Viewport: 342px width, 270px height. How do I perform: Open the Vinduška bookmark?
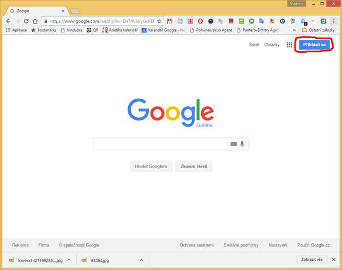pos(71,30)
